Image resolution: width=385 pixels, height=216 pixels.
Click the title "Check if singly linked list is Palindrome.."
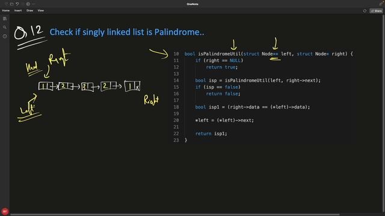tap(127, 32)
